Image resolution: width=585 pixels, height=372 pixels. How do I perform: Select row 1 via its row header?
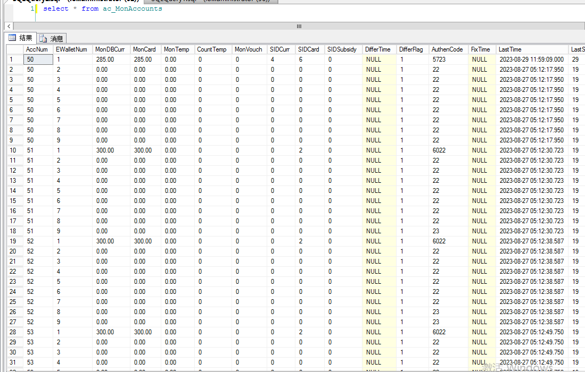pos(14,60)
